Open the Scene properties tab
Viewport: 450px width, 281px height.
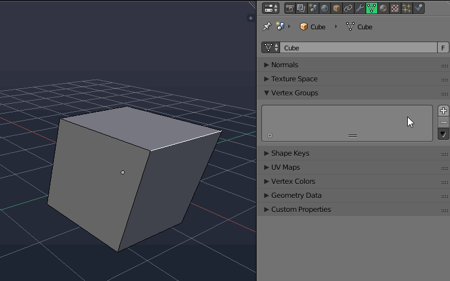click(x=313, y=8)
